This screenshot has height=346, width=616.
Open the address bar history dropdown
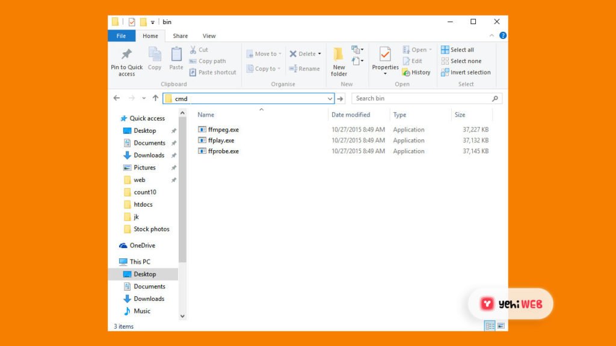pyautogui.click(x=330, y=99)
